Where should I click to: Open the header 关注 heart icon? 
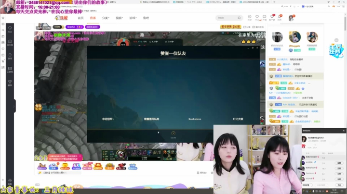(257, 17)
